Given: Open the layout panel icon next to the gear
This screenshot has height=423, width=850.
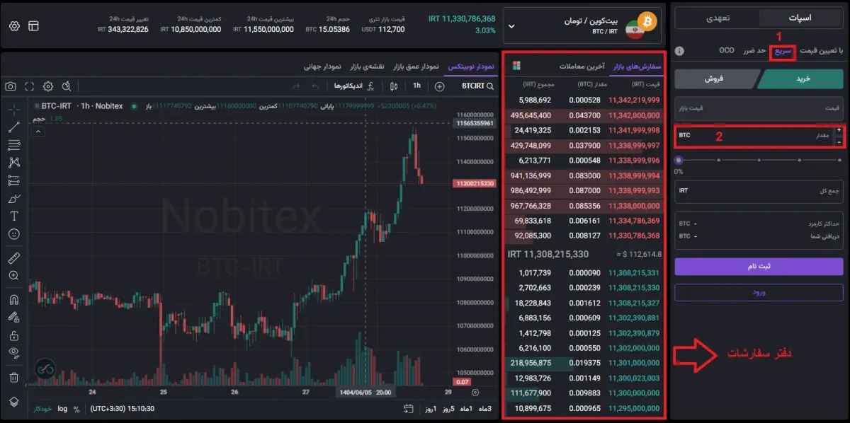Looking at the screenshot, I should 34,25.
